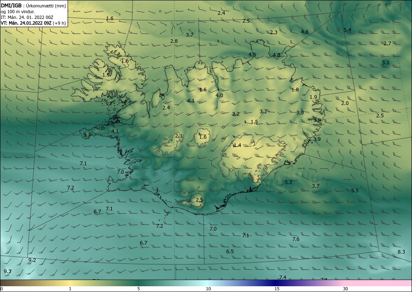Select the 'VT: Mán. 24.01.2022 09Z (+9 h)' line
The width and height of the screenshot is (412, 292).
click(x=33, y=23)
